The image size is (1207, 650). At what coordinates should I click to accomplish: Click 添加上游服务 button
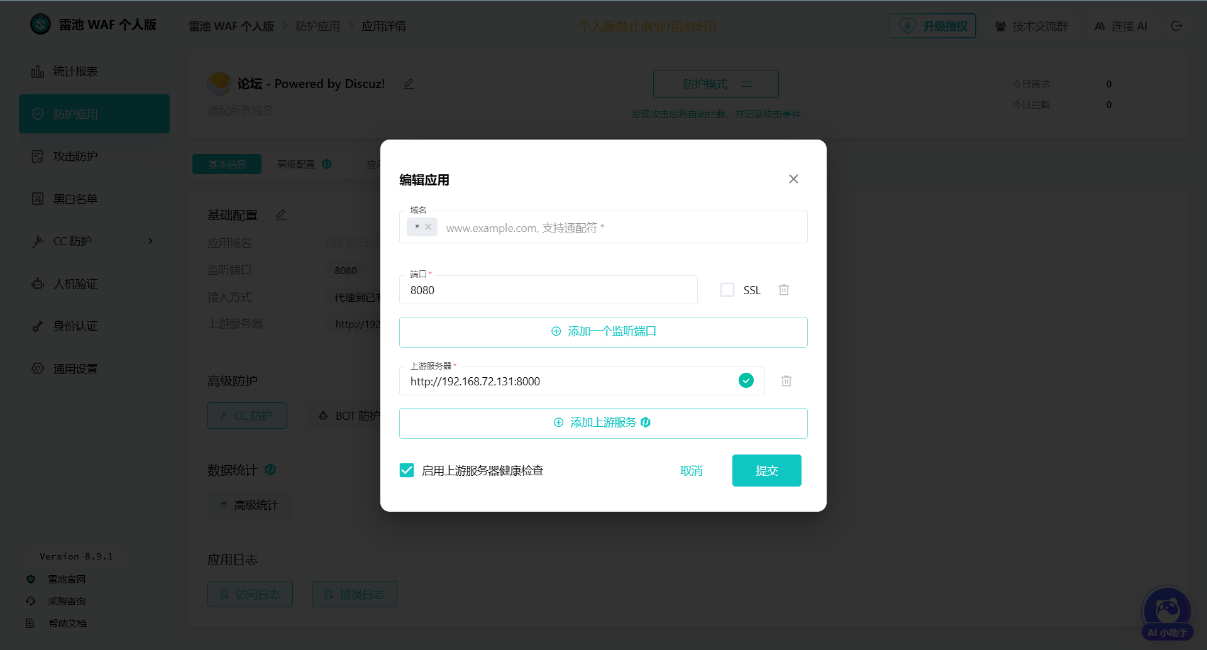603,423
